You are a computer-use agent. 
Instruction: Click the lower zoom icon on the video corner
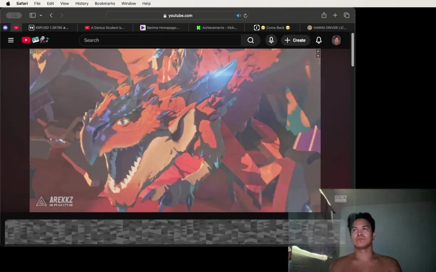pos(318,56)
